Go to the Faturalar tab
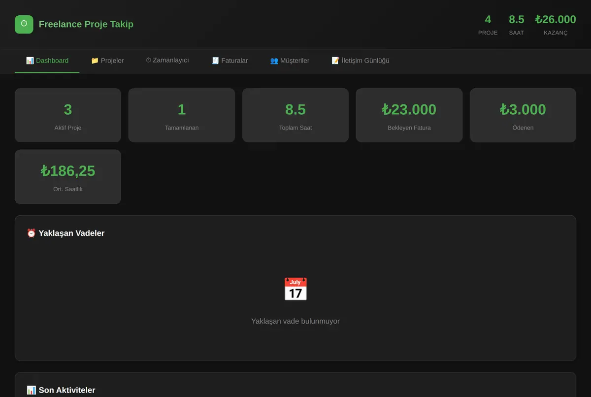Screen dimensions: 591x397 (x=230, y=61)
